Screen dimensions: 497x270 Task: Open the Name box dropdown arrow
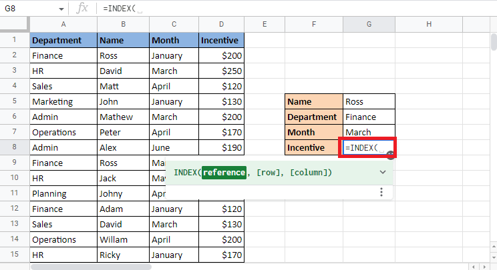61,9
